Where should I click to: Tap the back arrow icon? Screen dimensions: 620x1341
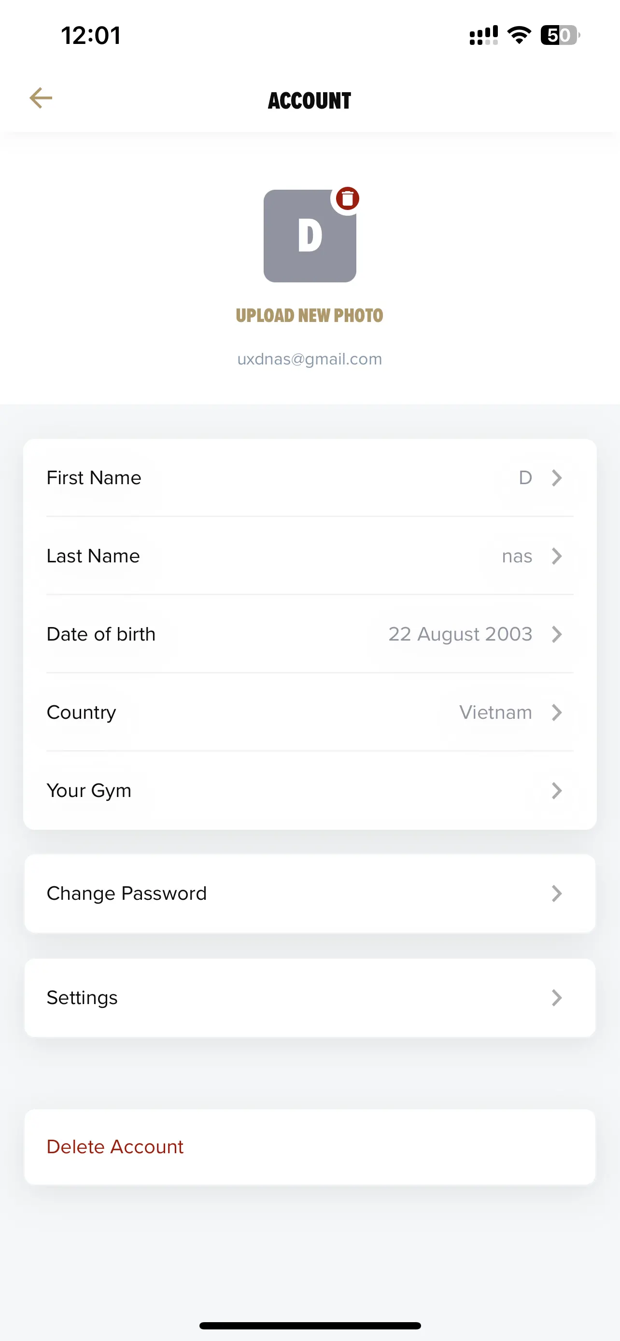coord(41,98)
